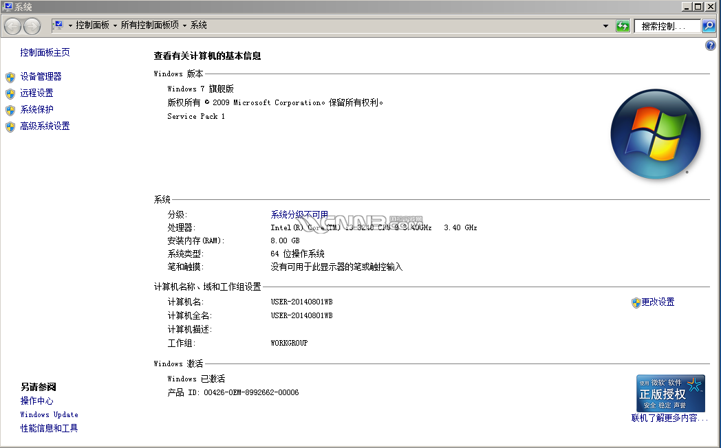Open 控制面板主页 link
Viewport: 721px width, 448px height.
[45, 52]
